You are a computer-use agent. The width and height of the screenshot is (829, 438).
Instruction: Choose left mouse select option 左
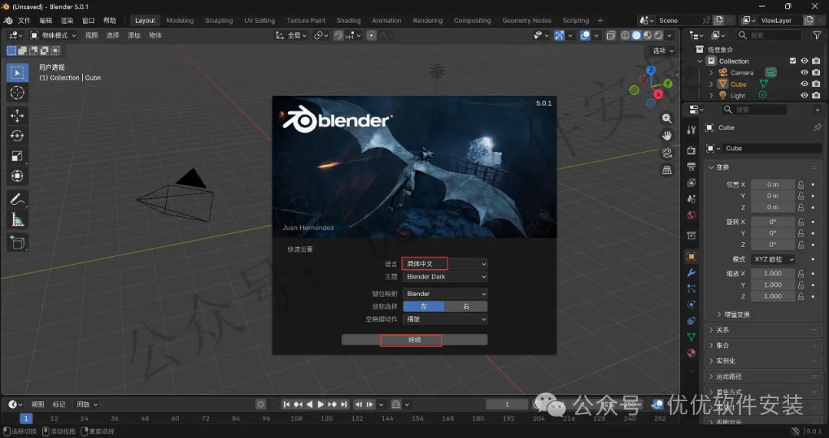pos(424,306)
